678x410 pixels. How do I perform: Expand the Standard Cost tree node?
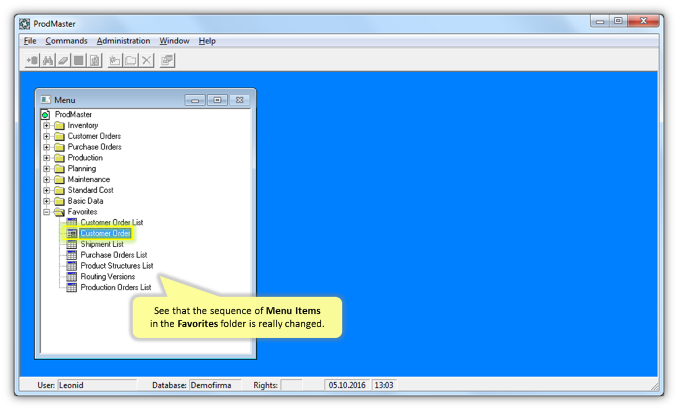47,190
